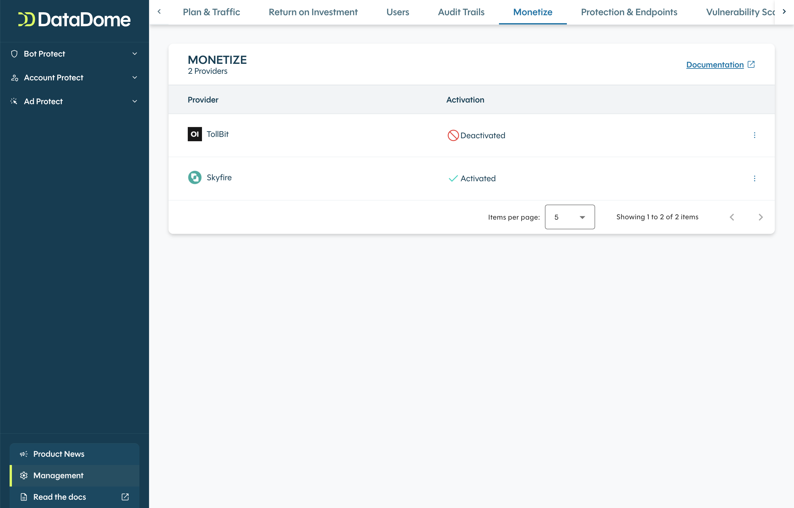Open the Protection & Endpoints tab
Viewport: 794px width, 508px height.
[x=629, y=12]
